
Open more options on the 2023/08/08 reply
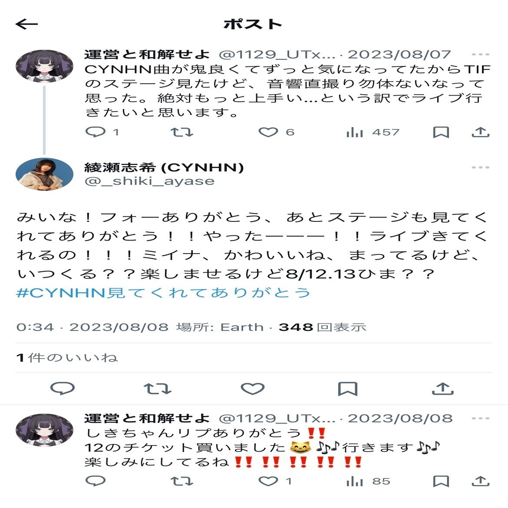[x=481, y=418]
